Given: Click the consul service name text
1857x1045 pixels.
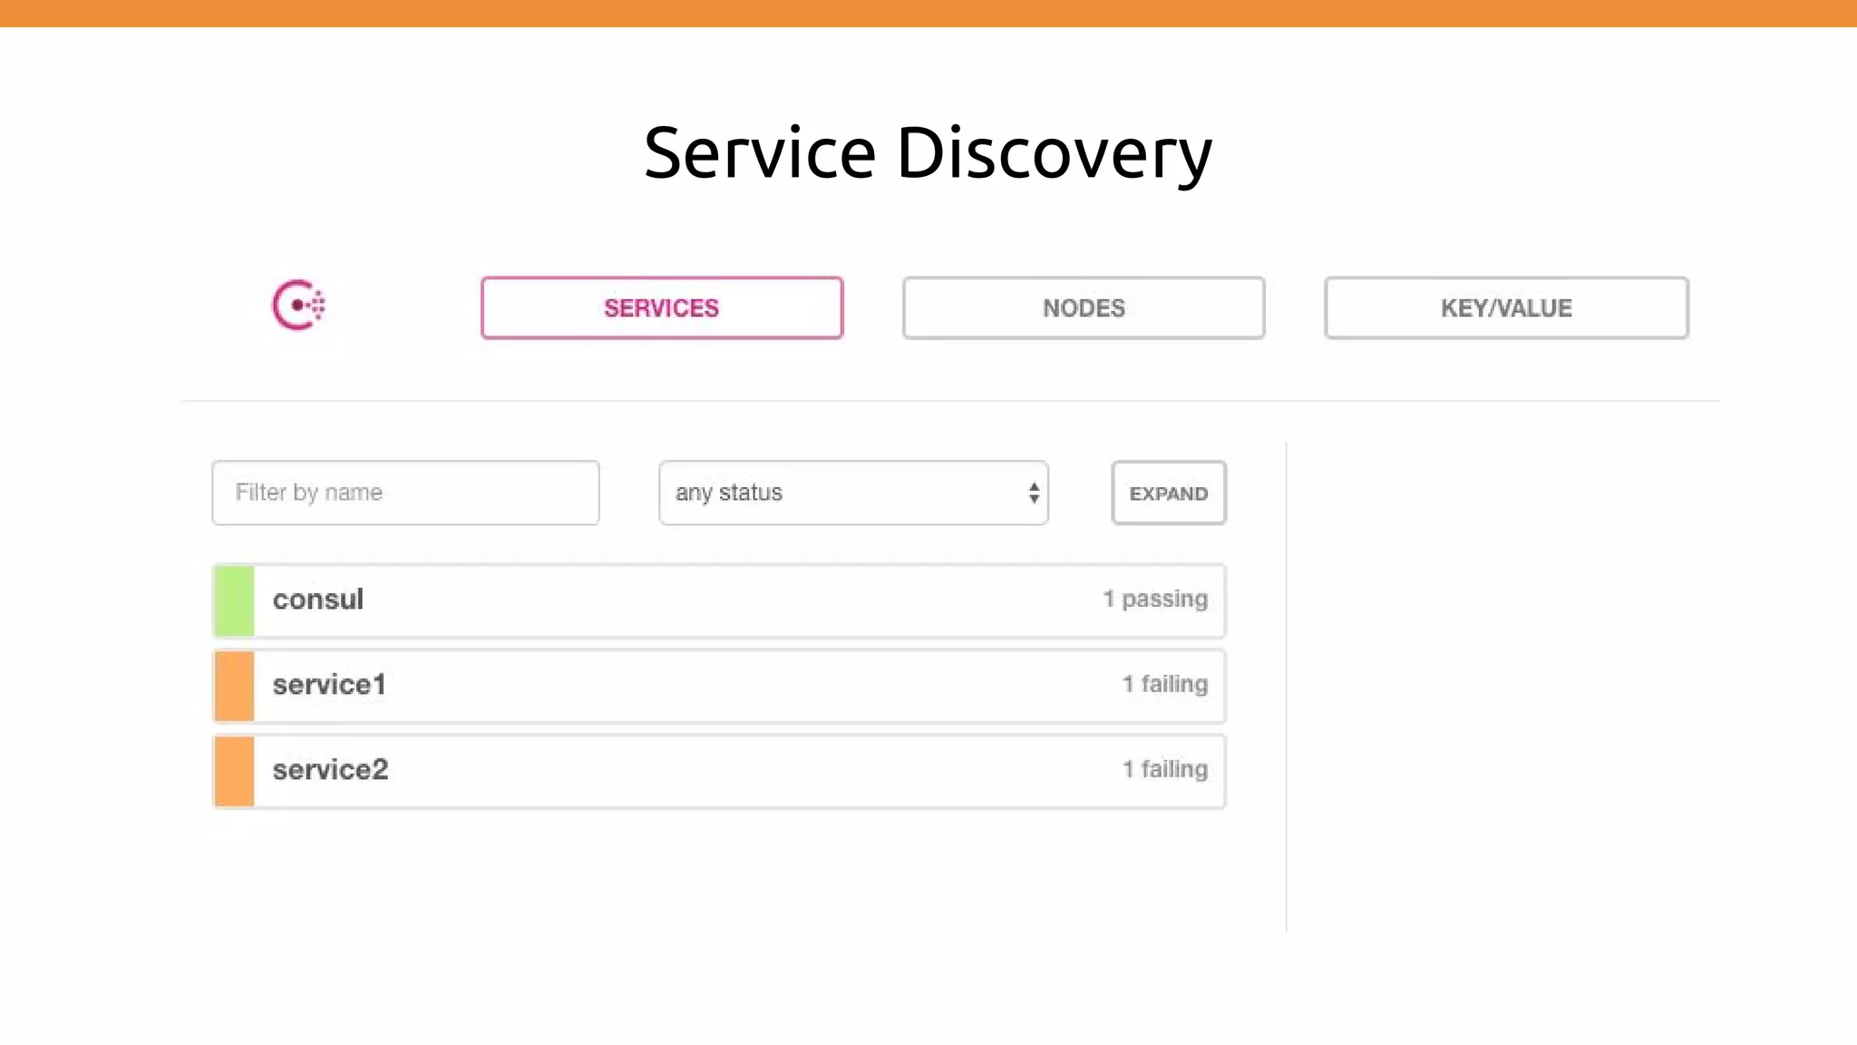Looking at the screenshot, I should click(318, 600).
